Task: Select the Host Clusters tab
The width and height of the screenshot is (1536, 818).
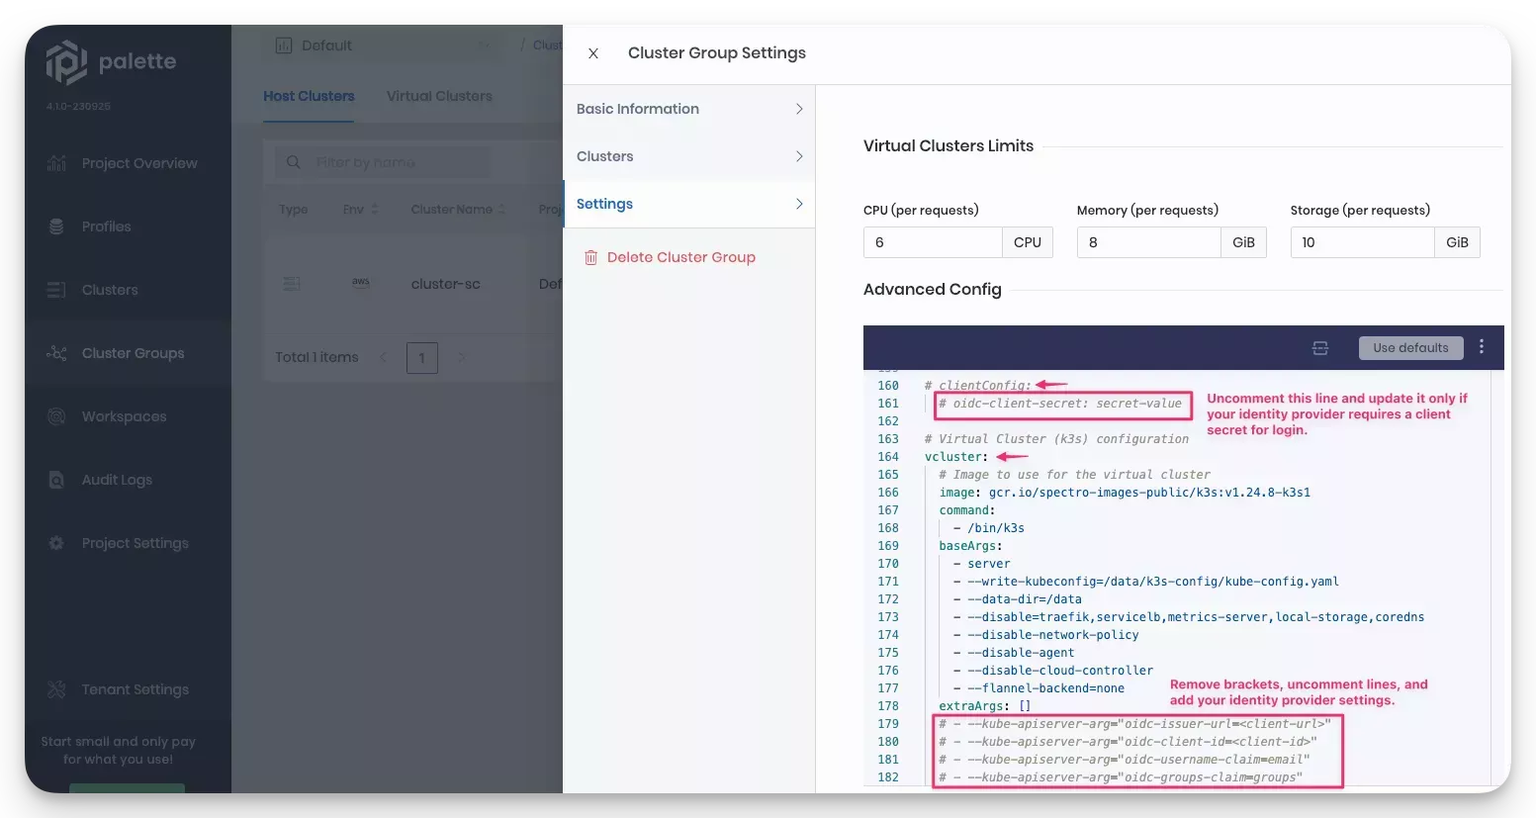Action: tap(309, 96)
